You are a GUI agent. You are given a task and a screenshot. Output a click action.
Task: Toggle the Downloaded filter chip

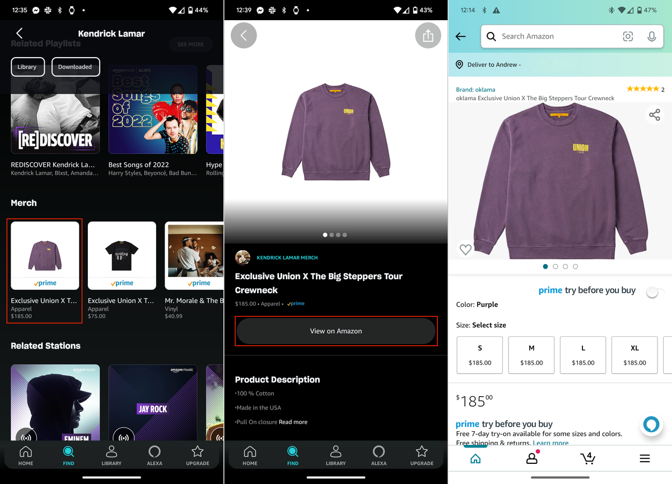pos(75,67)
